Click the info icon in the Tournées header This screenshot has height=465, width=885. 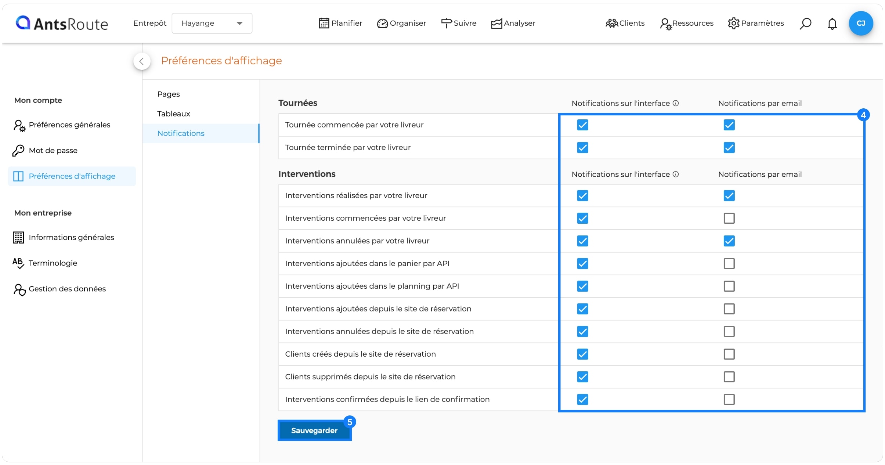coord(676,103)
